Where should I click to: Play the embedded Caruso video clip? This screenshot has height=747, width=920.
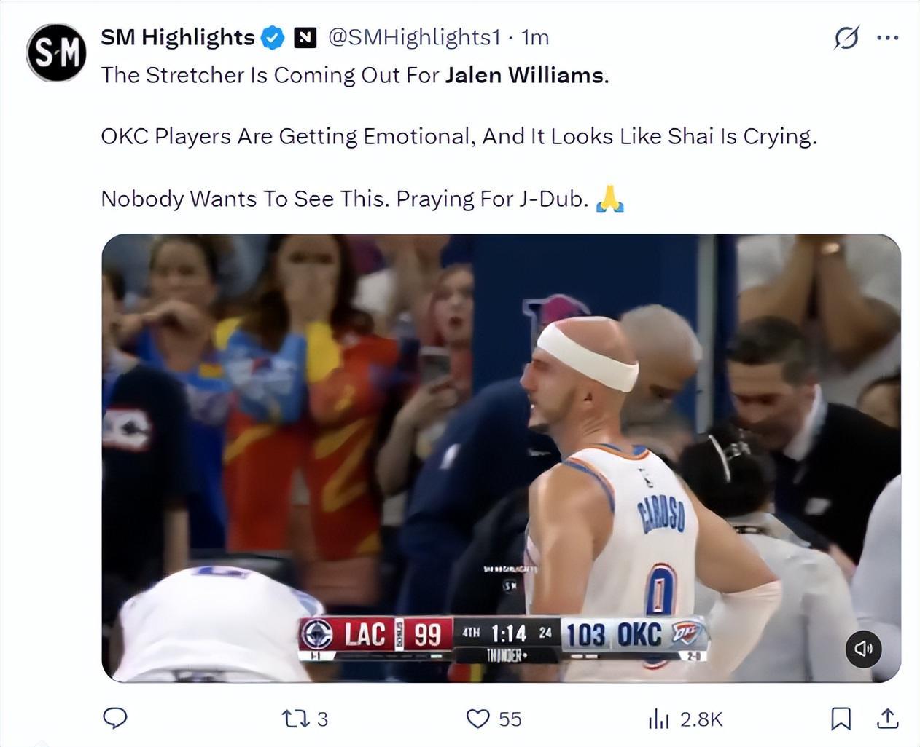coord(501,457)
